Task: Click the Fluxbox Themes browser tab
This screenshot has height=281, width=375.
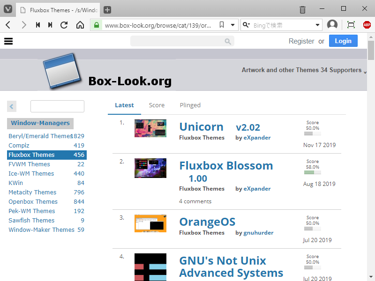Action: pos(58,10)
